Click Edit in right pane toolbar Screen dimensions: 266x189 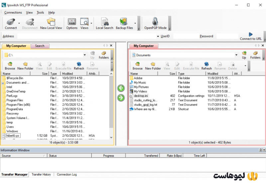(x=177, y=66)
